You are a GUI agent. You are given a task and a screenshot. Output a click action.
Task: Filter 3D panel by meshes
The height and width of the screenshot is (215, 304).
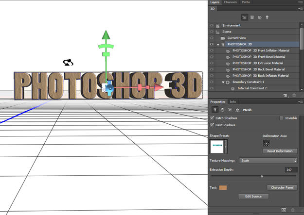pos(252,17)
